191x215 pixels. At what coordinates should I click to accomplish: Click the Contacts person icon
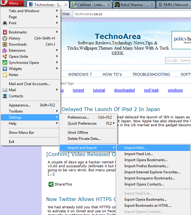click(5, 96)
